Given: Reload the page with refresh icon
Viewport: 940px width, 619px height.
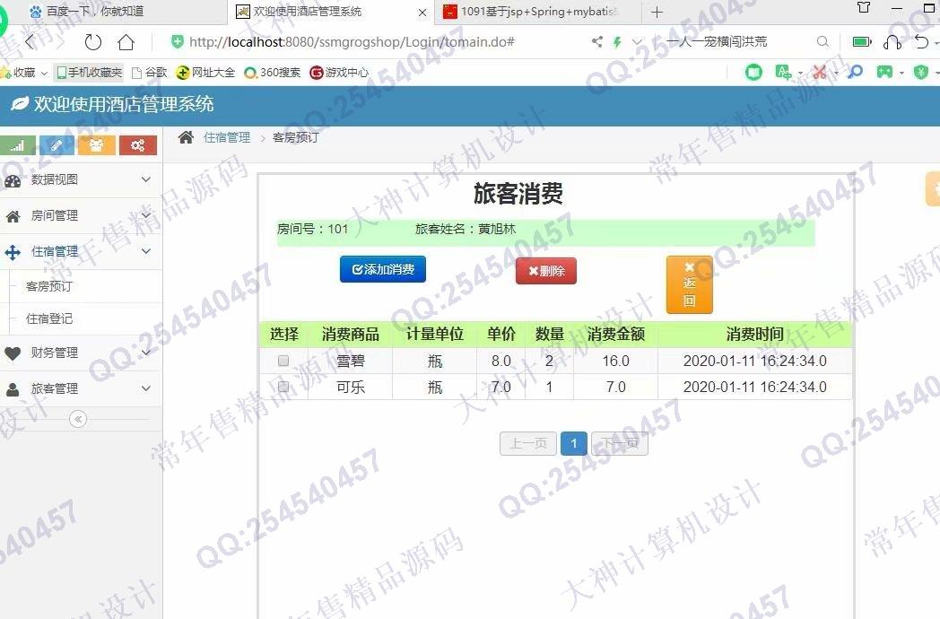Looking at the screenshot, I should click(93, 42).
